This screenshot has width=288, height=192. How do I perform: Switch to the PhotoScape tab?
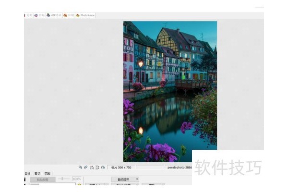click(85, 15)
